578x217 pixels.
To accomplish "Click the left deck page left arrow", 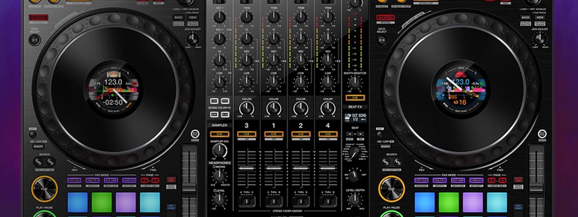I will 144,180.
